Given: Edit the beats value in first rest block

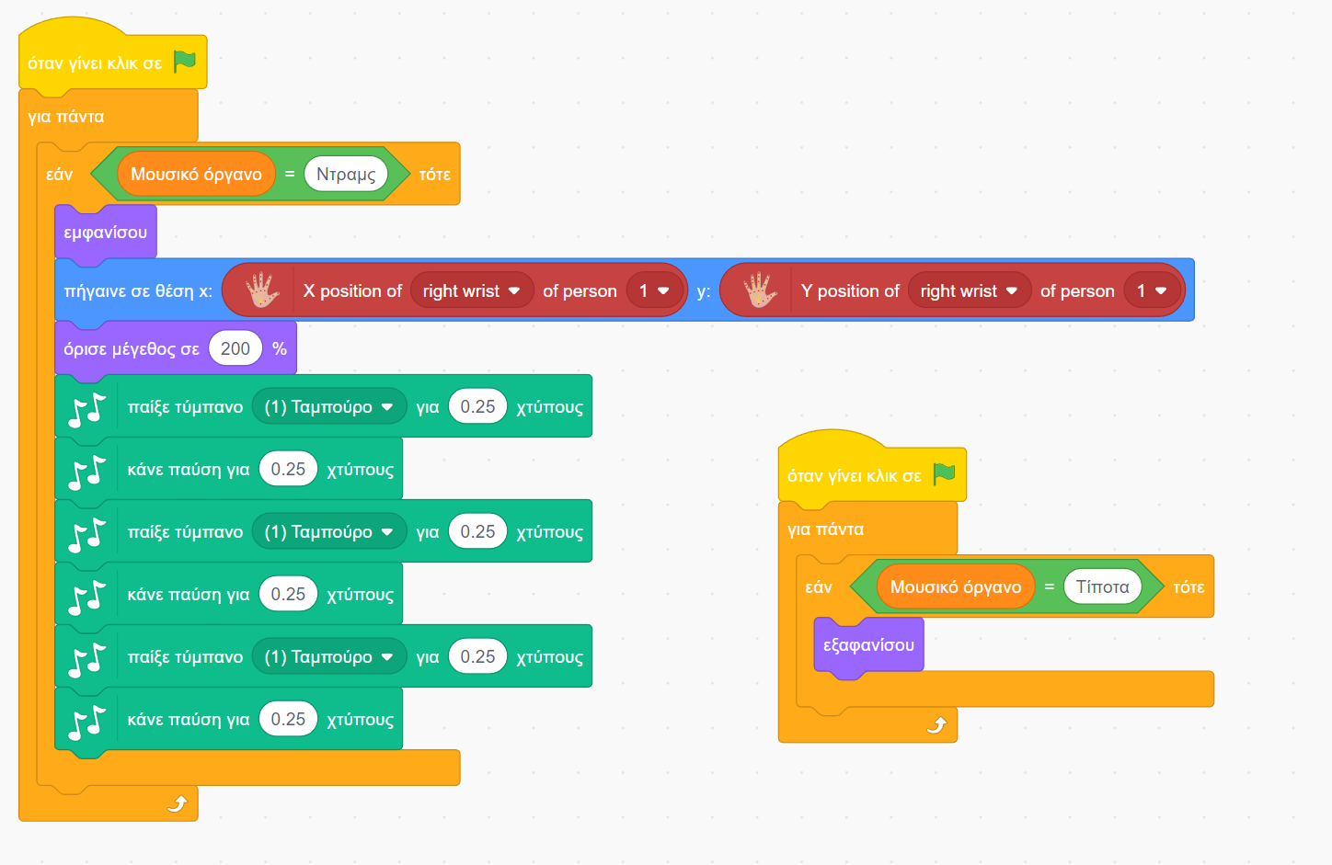Looking at the screenshot, I should [288, 469].
